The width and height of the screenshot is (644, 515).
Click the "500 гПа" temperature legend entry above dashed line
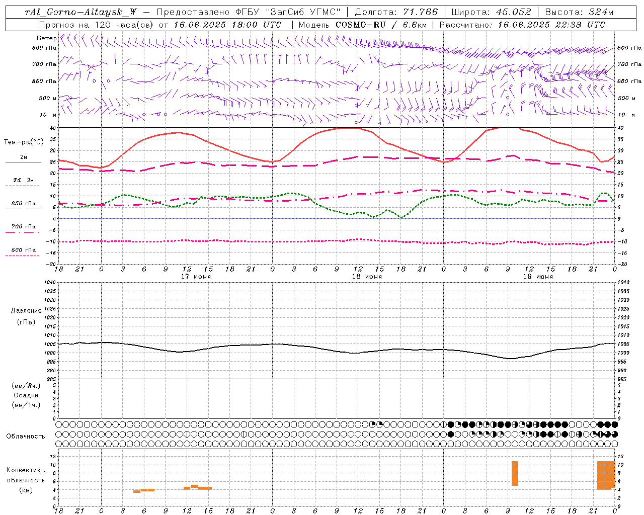pyautogui.click(x=24, y=249)
